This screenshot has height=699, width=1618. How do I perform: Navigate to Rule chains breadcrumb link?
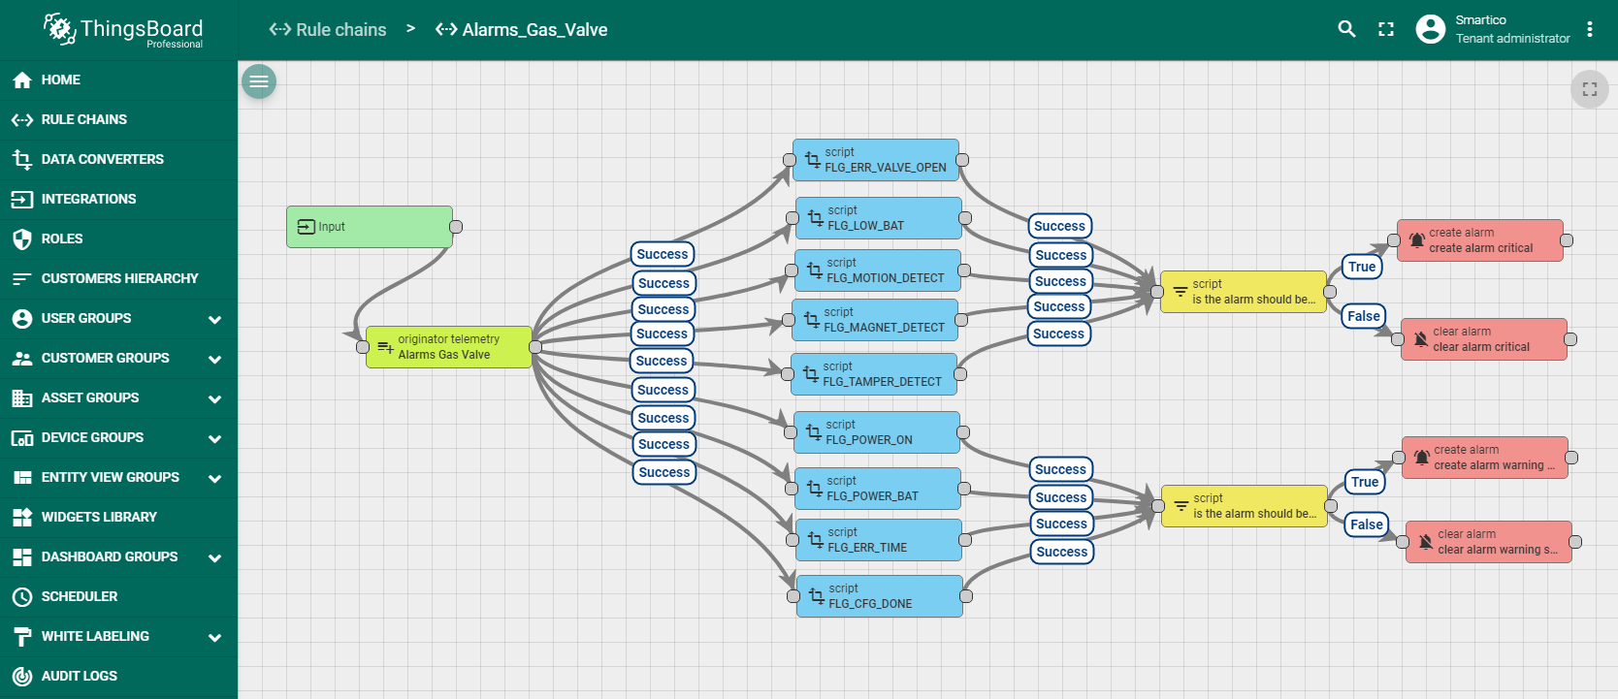pyautogui.click(x=328, y=30)
